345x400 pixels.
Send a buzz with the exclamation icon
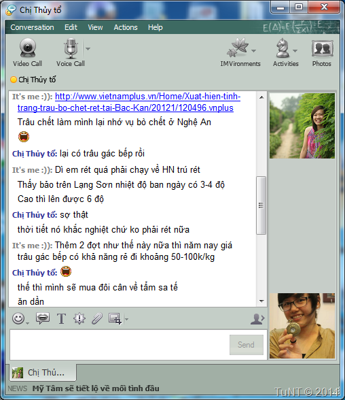click(x=79, y=318)
